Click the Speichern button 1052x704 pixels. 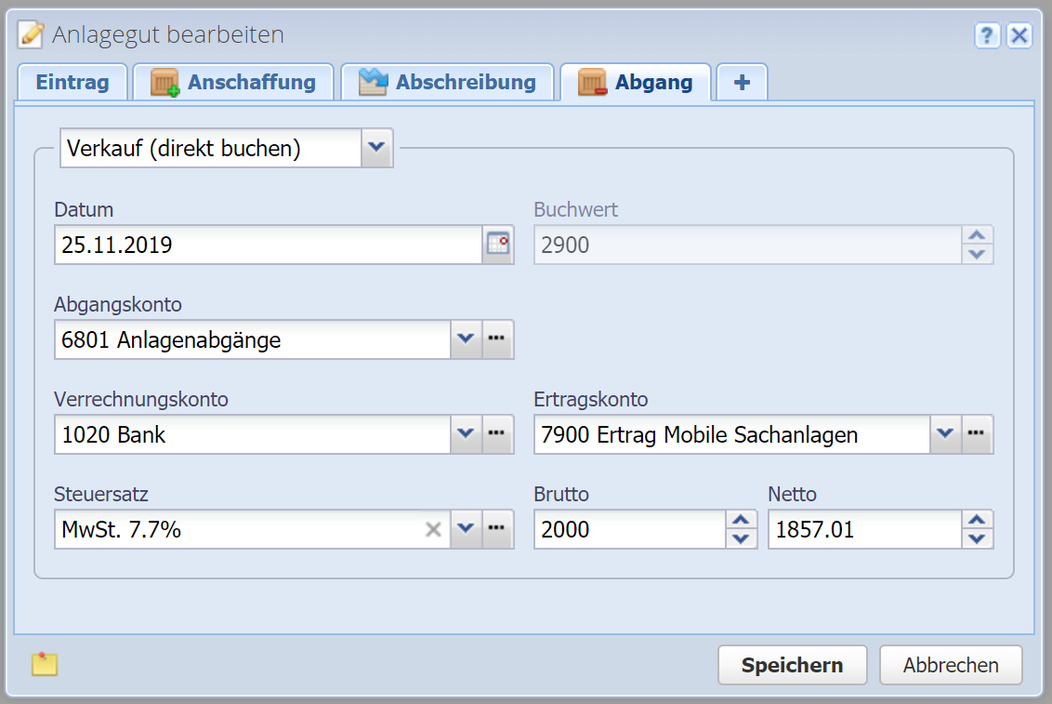click(x=792, y=665)
